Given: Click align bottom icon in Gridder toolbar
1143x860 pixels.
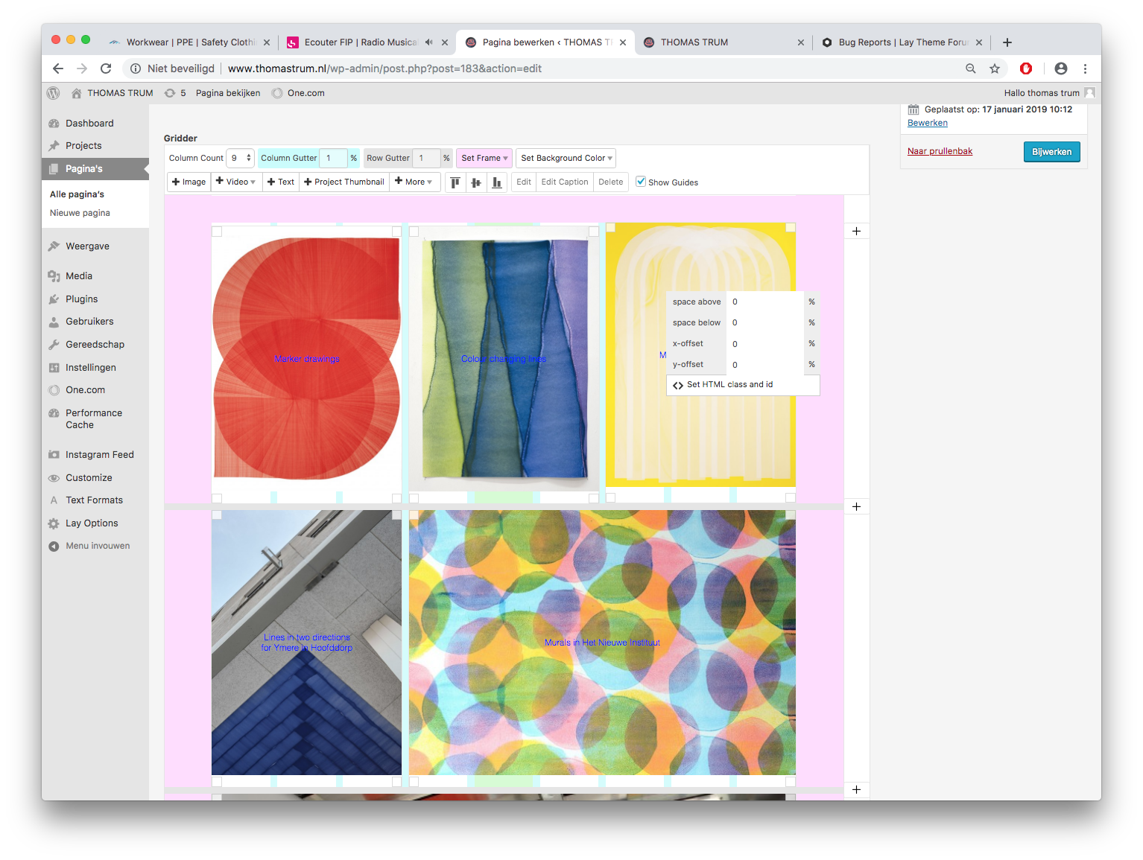Looking at the screenshot, I should point(497,182).
